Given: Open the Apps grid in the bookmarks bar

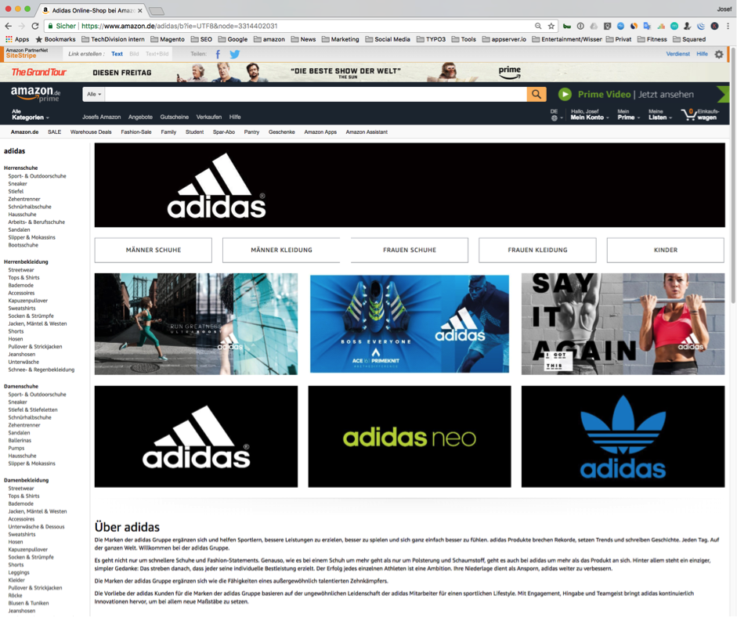Looking at the screenshot, I should tap(17, 39).
